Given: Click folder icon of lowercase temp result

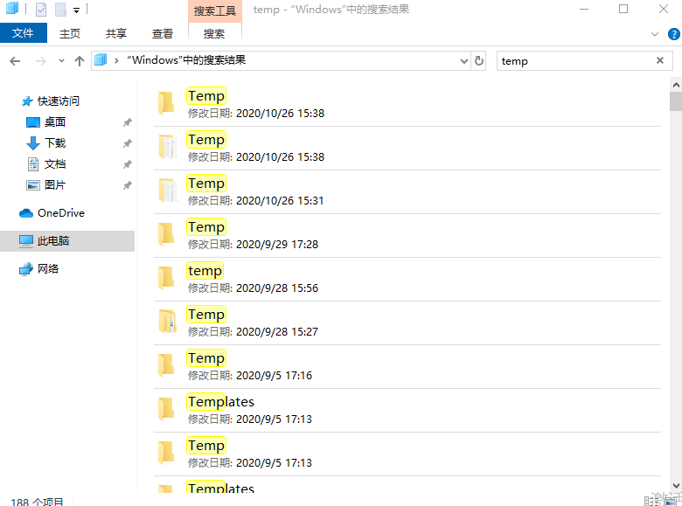Looking at the screenshot, I should [x=166, y=277].
